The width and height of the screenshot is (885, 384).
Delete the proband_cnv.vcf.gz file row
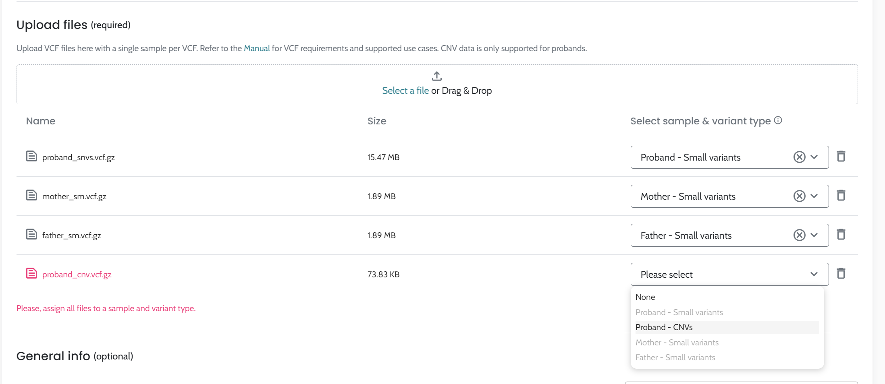tap(841, 274)
